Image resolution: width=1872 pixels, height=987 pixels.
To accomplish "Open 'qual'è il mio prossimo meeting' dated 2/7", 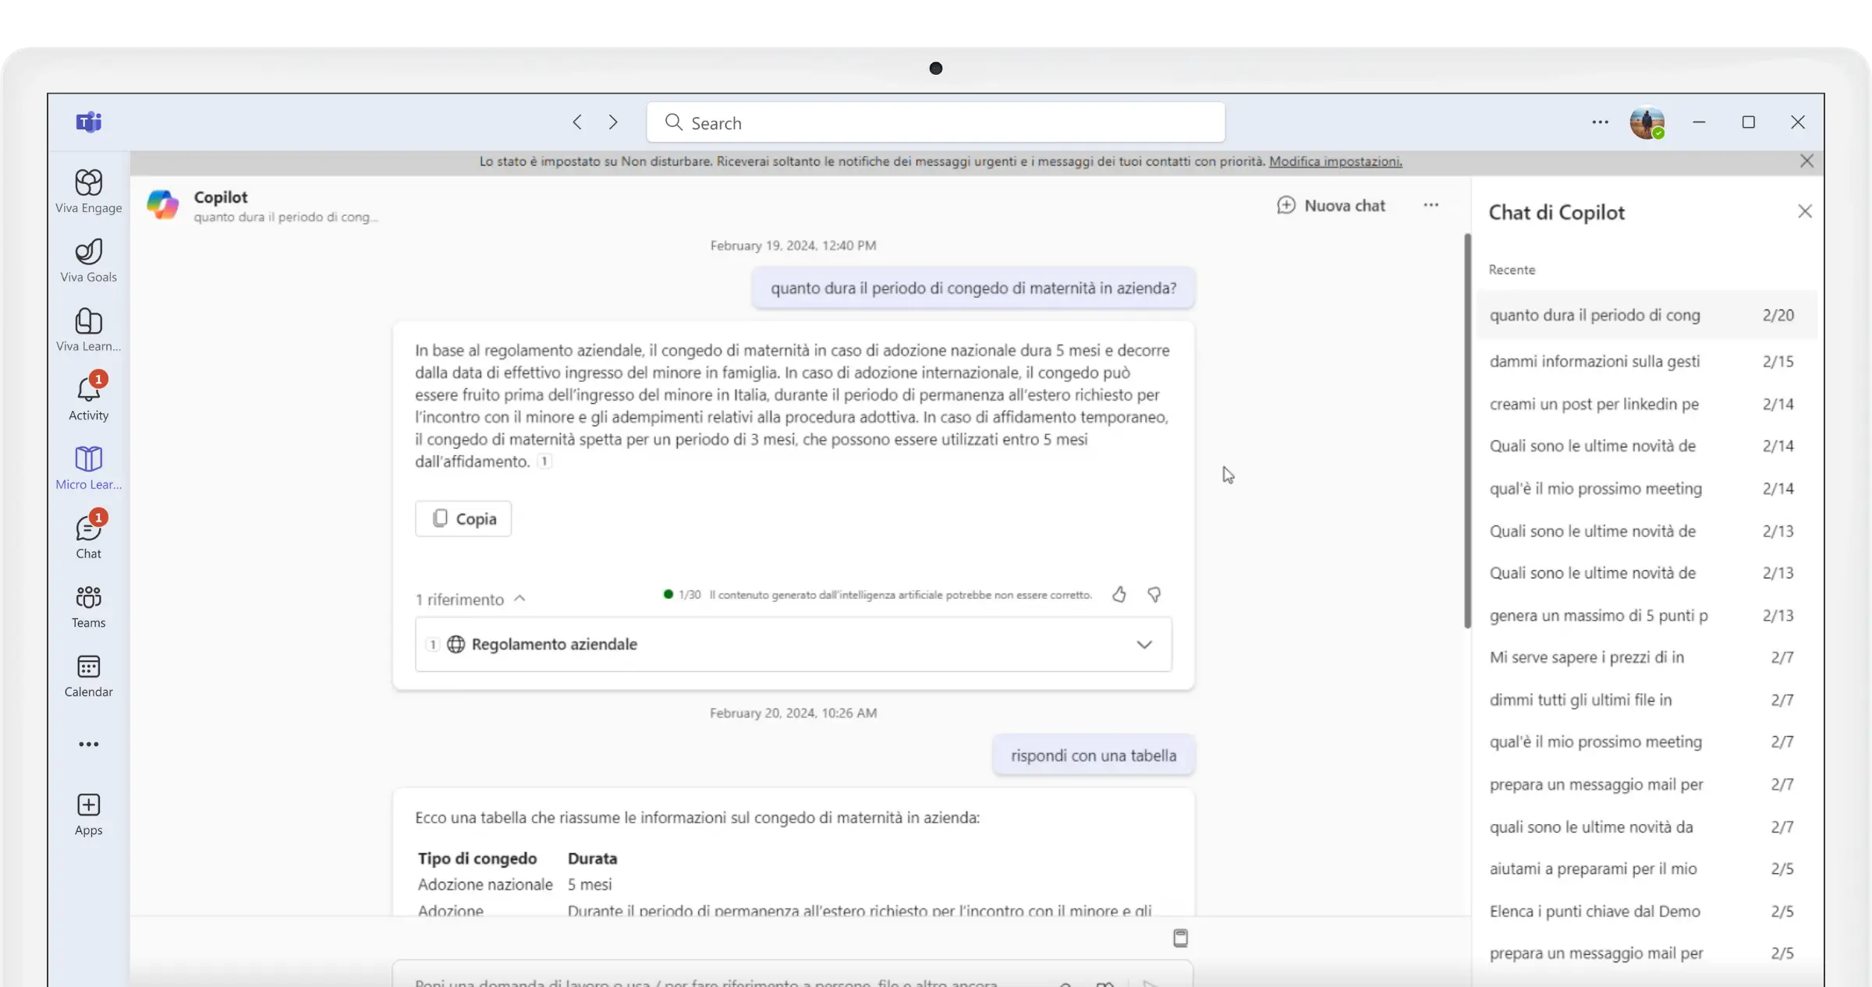I will pos(1646,742).
